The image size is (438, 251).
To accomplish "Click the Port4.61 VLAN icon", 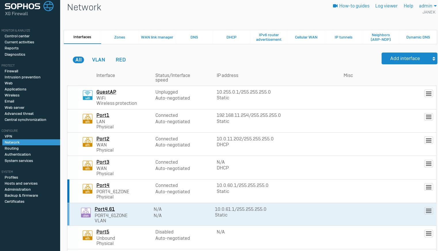I will [86, 213].
